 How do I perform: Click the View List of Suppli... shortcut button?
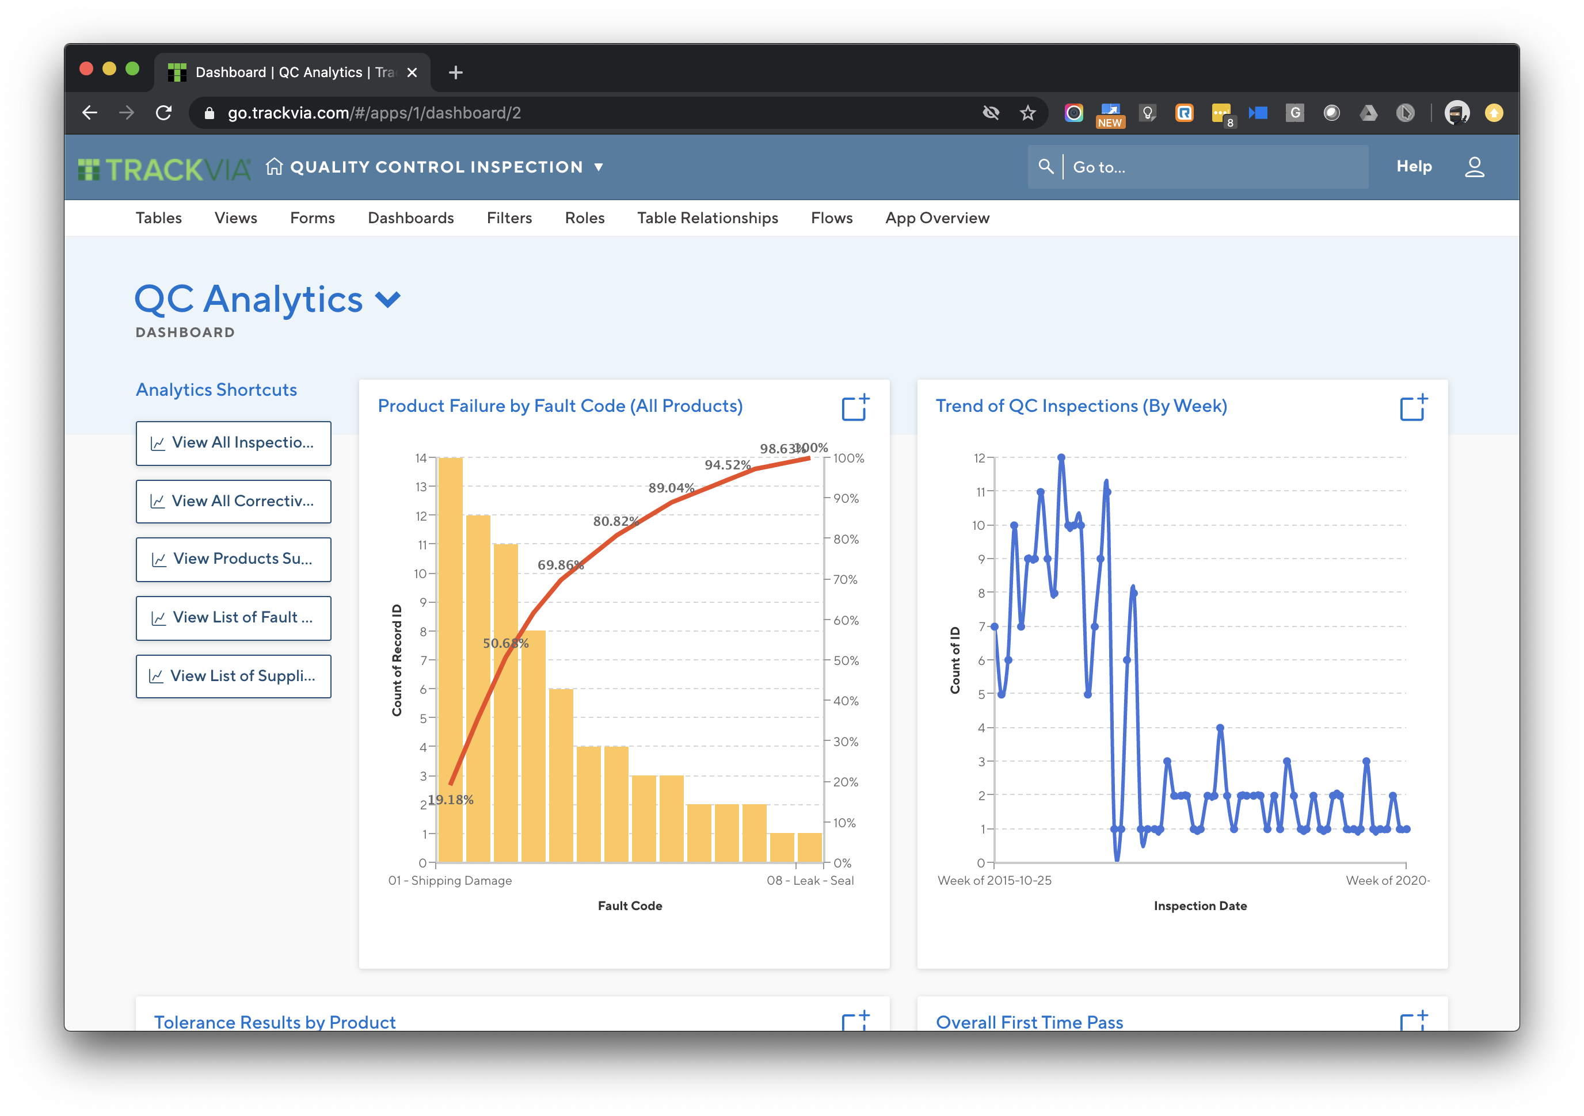[233, 677]
